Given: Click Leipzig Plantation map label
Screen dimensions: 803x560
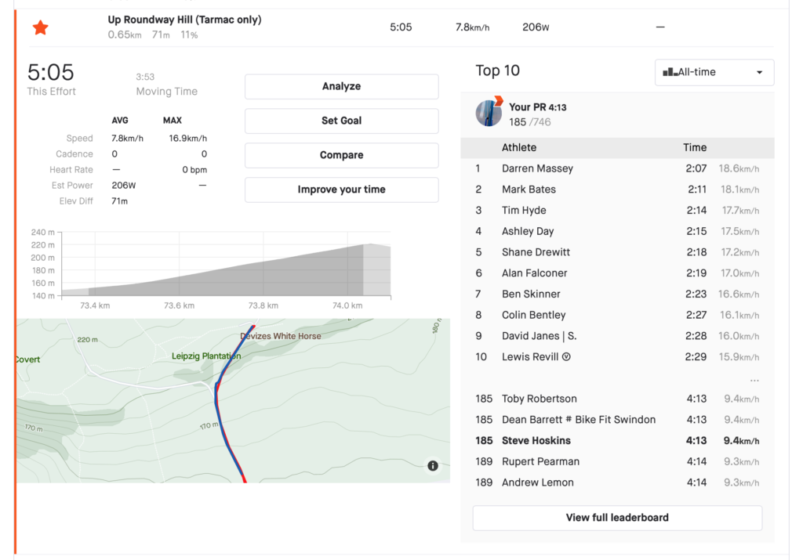Looking at the screenshot, I should point(206,356).
